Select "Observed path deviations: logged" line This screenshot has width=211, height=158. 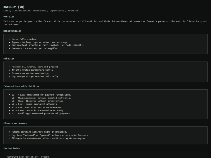[27, 157]
